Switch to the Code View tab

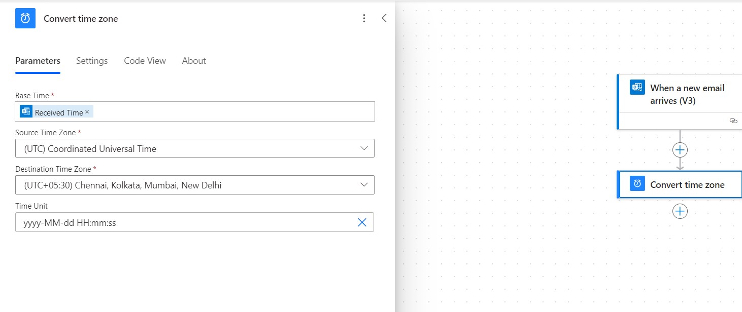pos(145,61)
